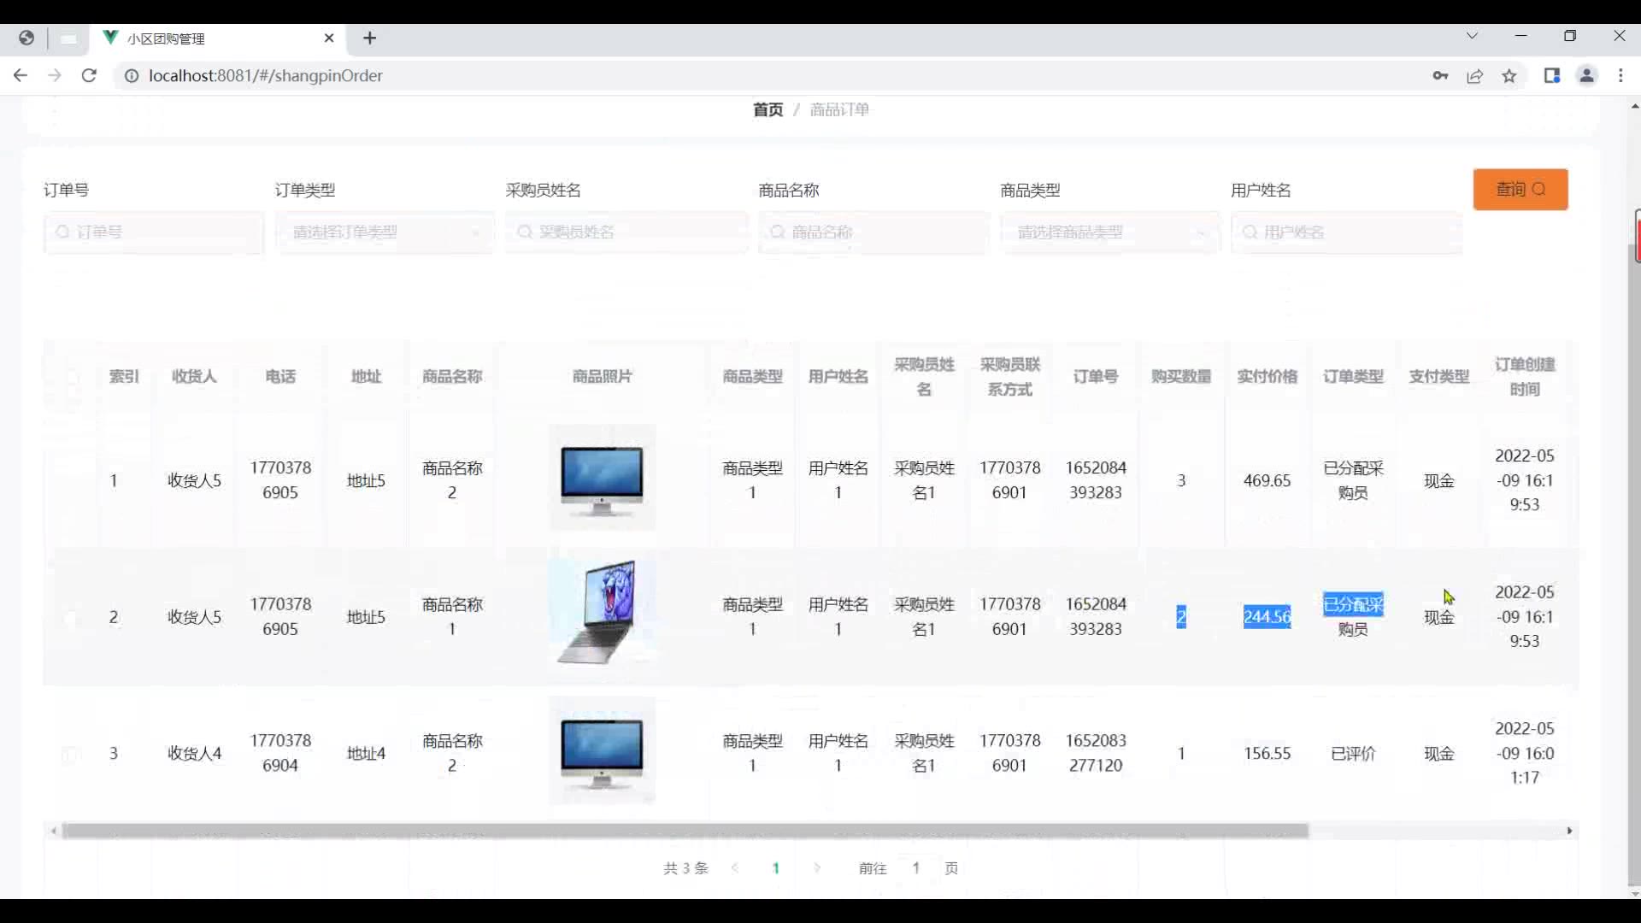1641x923 pixels.
Task: Open the user profile avatar icon
Action: pyautogui.click(x=1586, y=75)
